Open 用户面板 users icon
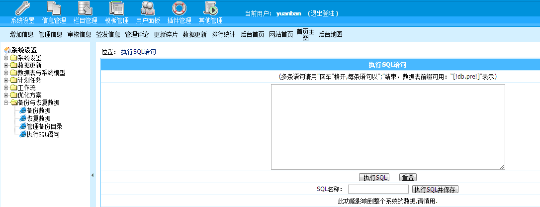Screen dimensions: 540x207 [x=148, y=8]
